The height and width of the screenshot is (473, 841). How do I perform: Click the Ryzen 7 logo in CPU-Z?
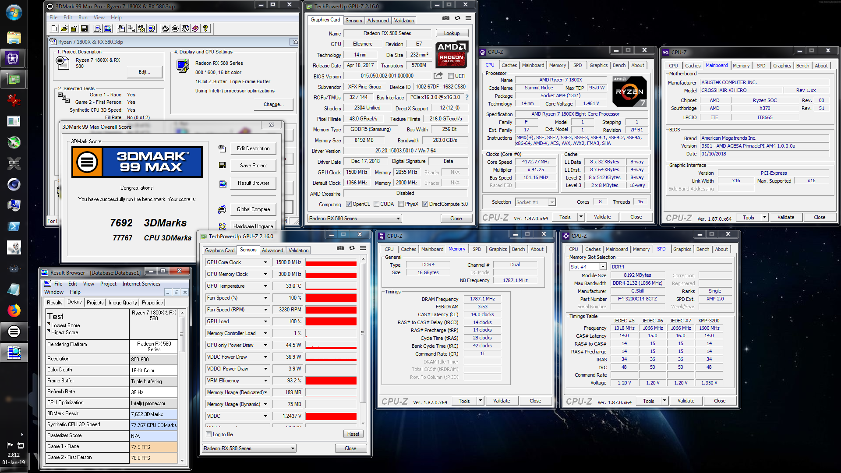pyautogui.click(x=629, y=92)
